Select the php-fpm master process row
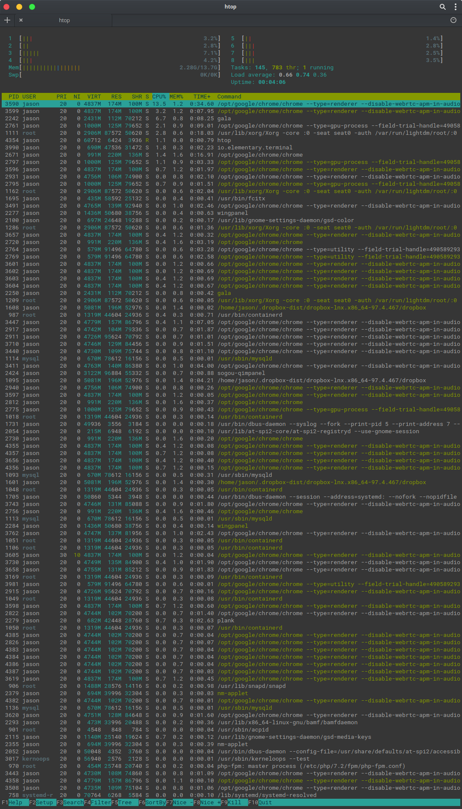Image resolution: width=462 pixels, height=809 pixels. [x=231, y=766]
